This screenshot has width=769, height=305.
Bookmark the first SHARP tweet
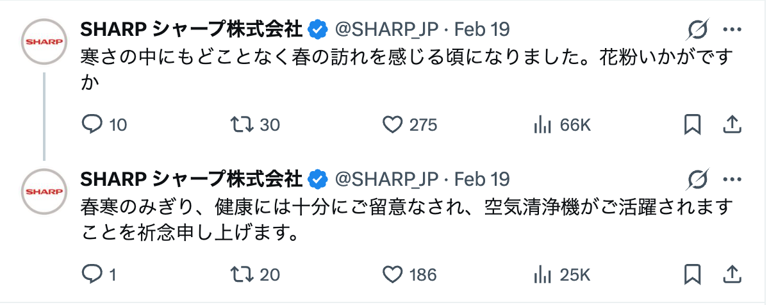tap(692, 124)
